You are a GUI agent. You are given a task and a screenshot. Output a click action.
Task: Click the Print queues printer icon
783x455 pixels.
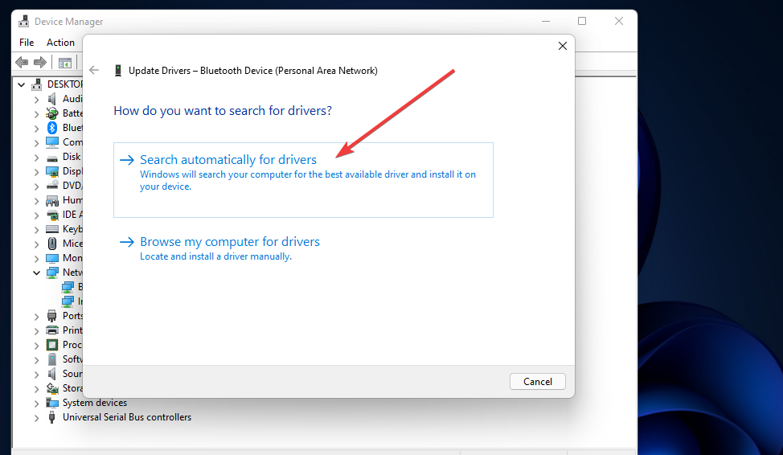pyautogui.click(x=52, y=330)
